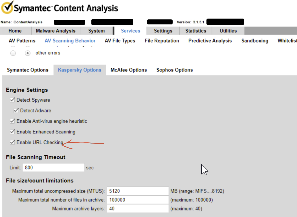Go to the Utilities tab
Screen dimensions: 297x217
(x=228, y=31)
